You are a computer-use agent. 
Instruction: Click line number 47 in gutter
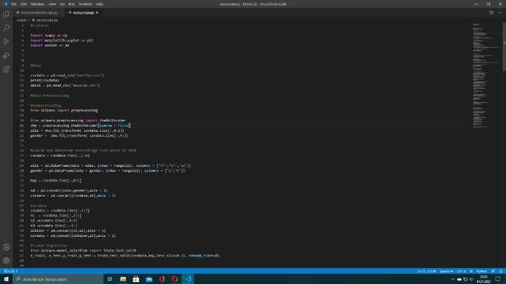pyautogui.click(x=22, y=256)
